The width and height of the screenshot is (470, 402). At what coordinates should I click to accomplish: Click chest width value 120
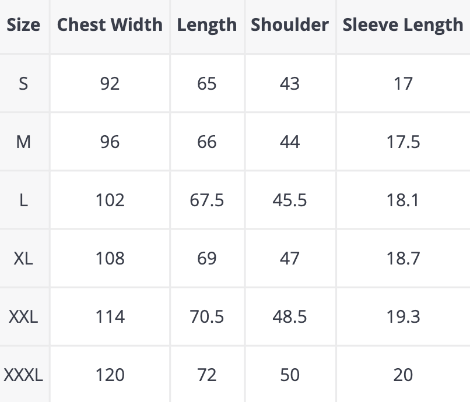pyautogui.click(x=110, y=375)
